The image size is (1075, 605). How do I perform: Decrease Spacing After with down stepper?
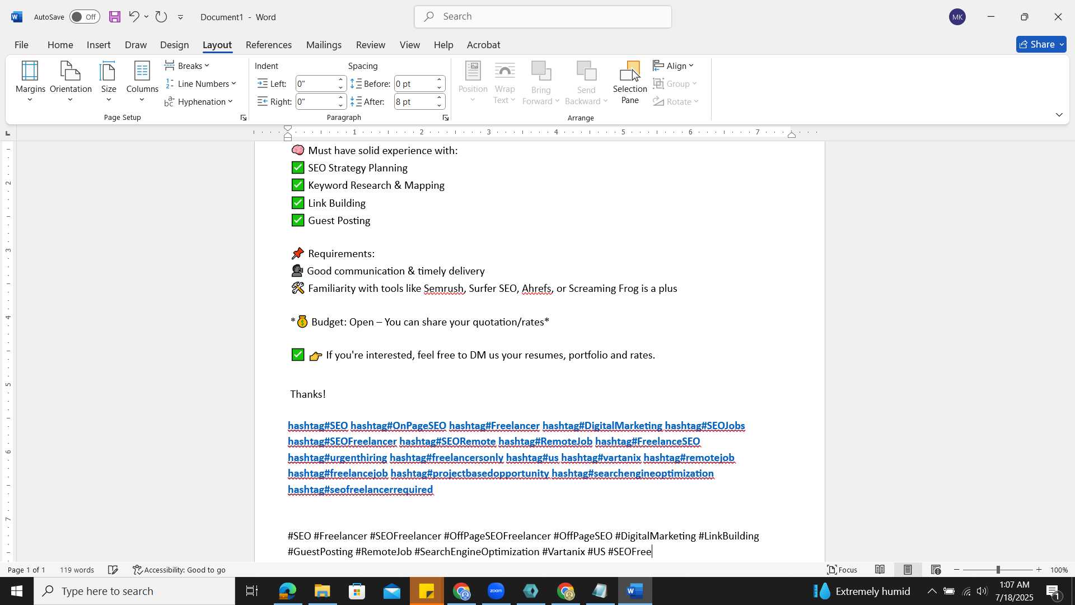click(440, 105)
